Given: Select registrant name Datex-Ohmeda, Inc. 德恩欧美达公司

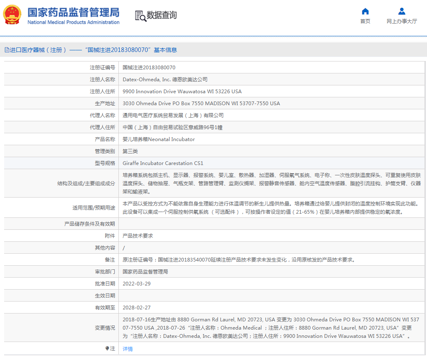Looking at the screenshot, I should pyautogui.click(x=165, y=80).
